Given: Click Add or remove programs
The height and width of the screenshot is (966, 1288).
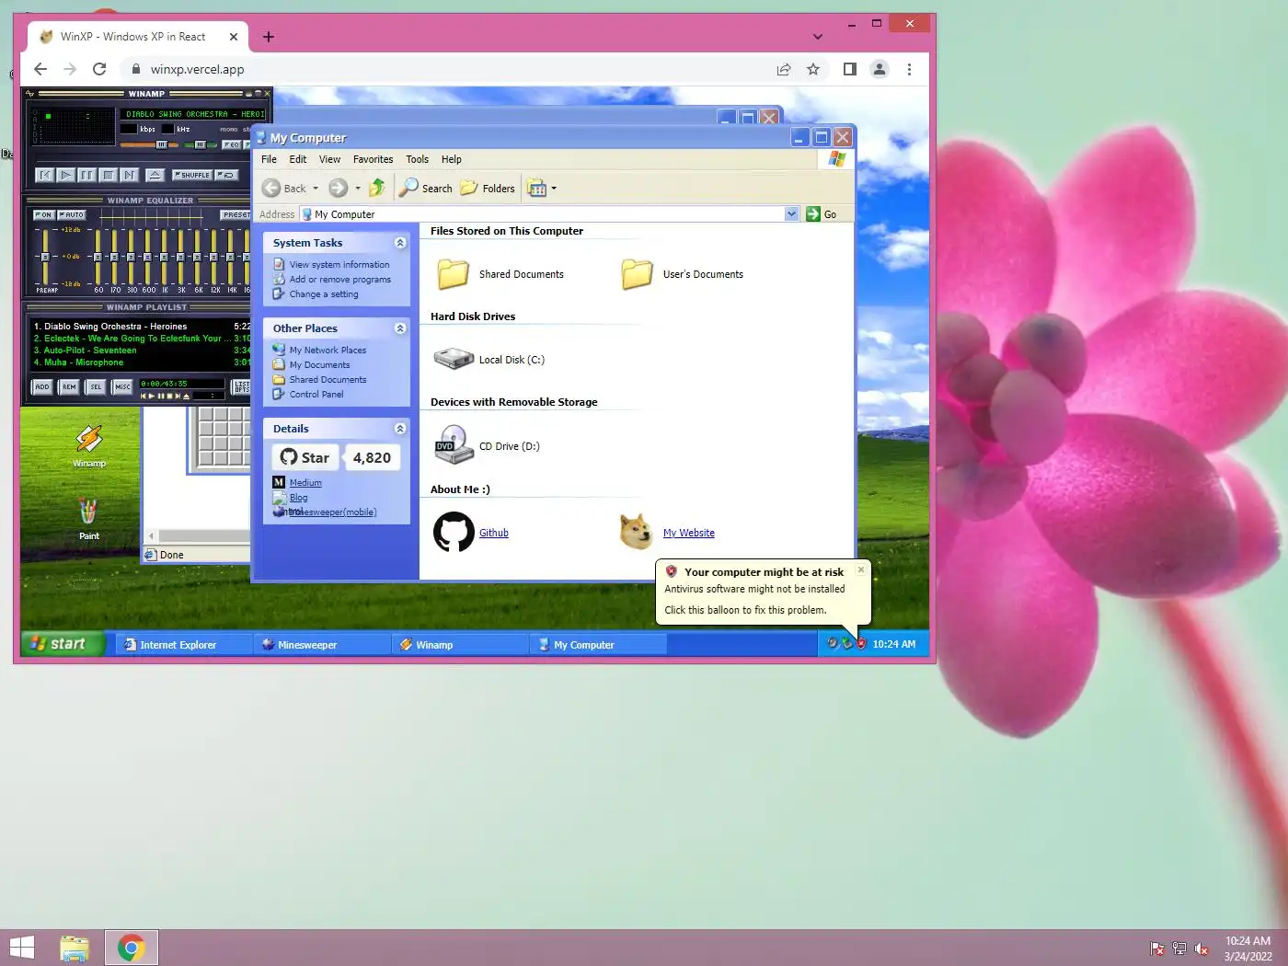Looking at the screenshot, I should coord(340,280).
